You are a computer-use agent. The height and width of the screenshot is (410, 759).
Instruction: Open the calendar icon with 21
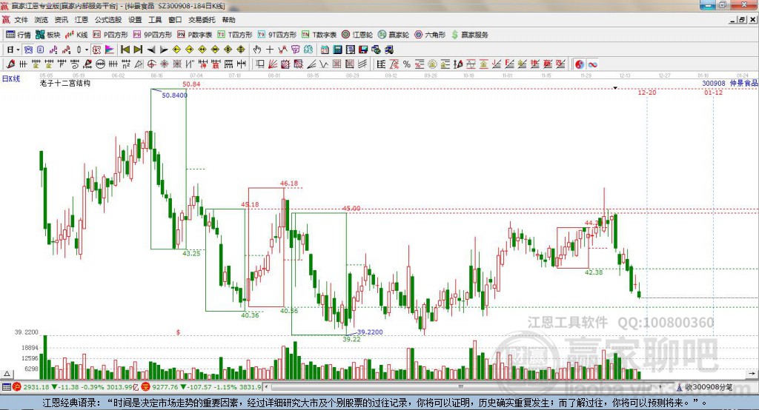[x=325, y=50]
